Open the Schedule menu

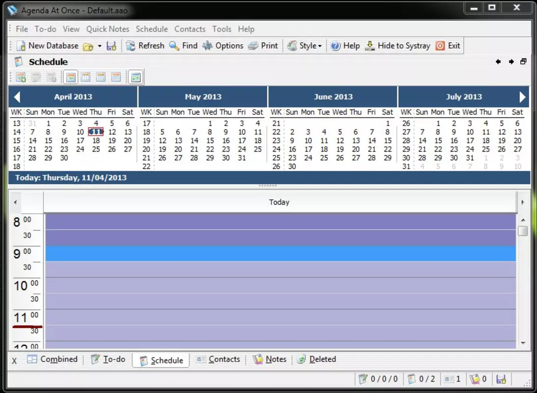[x=152, y=29]
